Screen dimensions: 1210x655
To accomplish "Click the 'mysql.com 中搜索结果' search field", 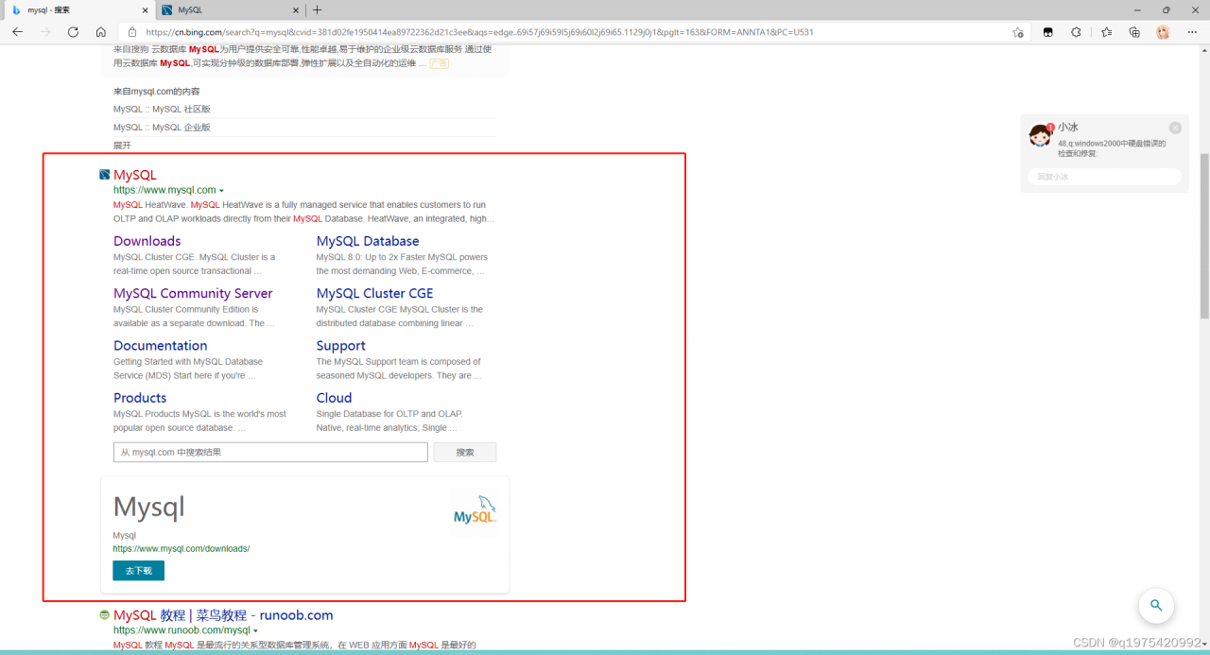I will (270, 452).
